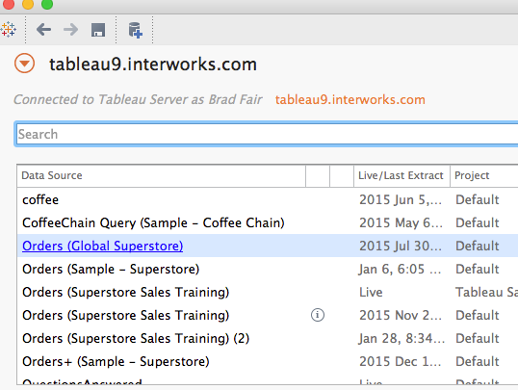518x390 pixels.
Task: Add new data source cylinder icon
Action: coord(135,30)
